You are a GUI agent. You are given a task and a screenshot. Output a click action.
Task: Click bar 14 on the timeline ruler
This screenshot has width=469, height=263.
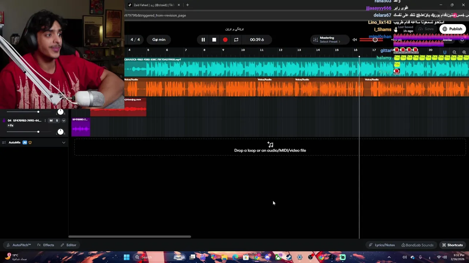tap(318, 50)
